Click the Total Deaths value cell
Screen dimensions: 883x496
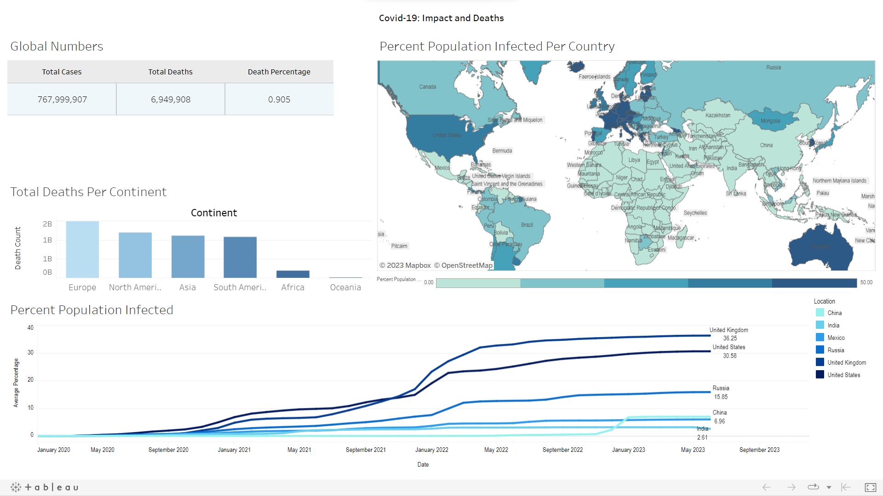coord(171,99)
